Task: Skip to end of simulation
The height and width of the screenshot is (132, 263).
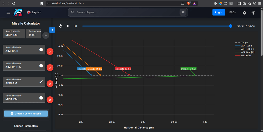Action: (76, 26)
